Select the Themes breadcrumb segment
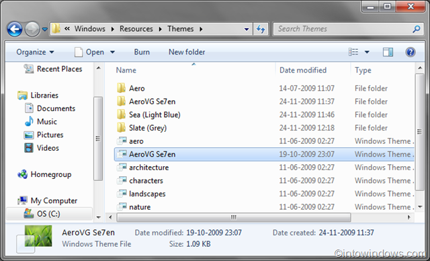The image size is (430, 261). (x=181, y=29)
